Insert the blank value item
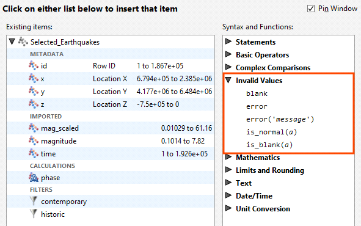The height and width of the screenshot is (226, 361). click(257, 93)
